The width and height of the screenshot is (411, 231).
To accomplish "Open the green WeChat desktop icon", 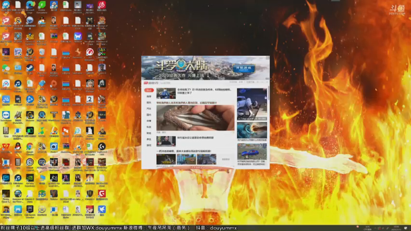I will point(6,68).
